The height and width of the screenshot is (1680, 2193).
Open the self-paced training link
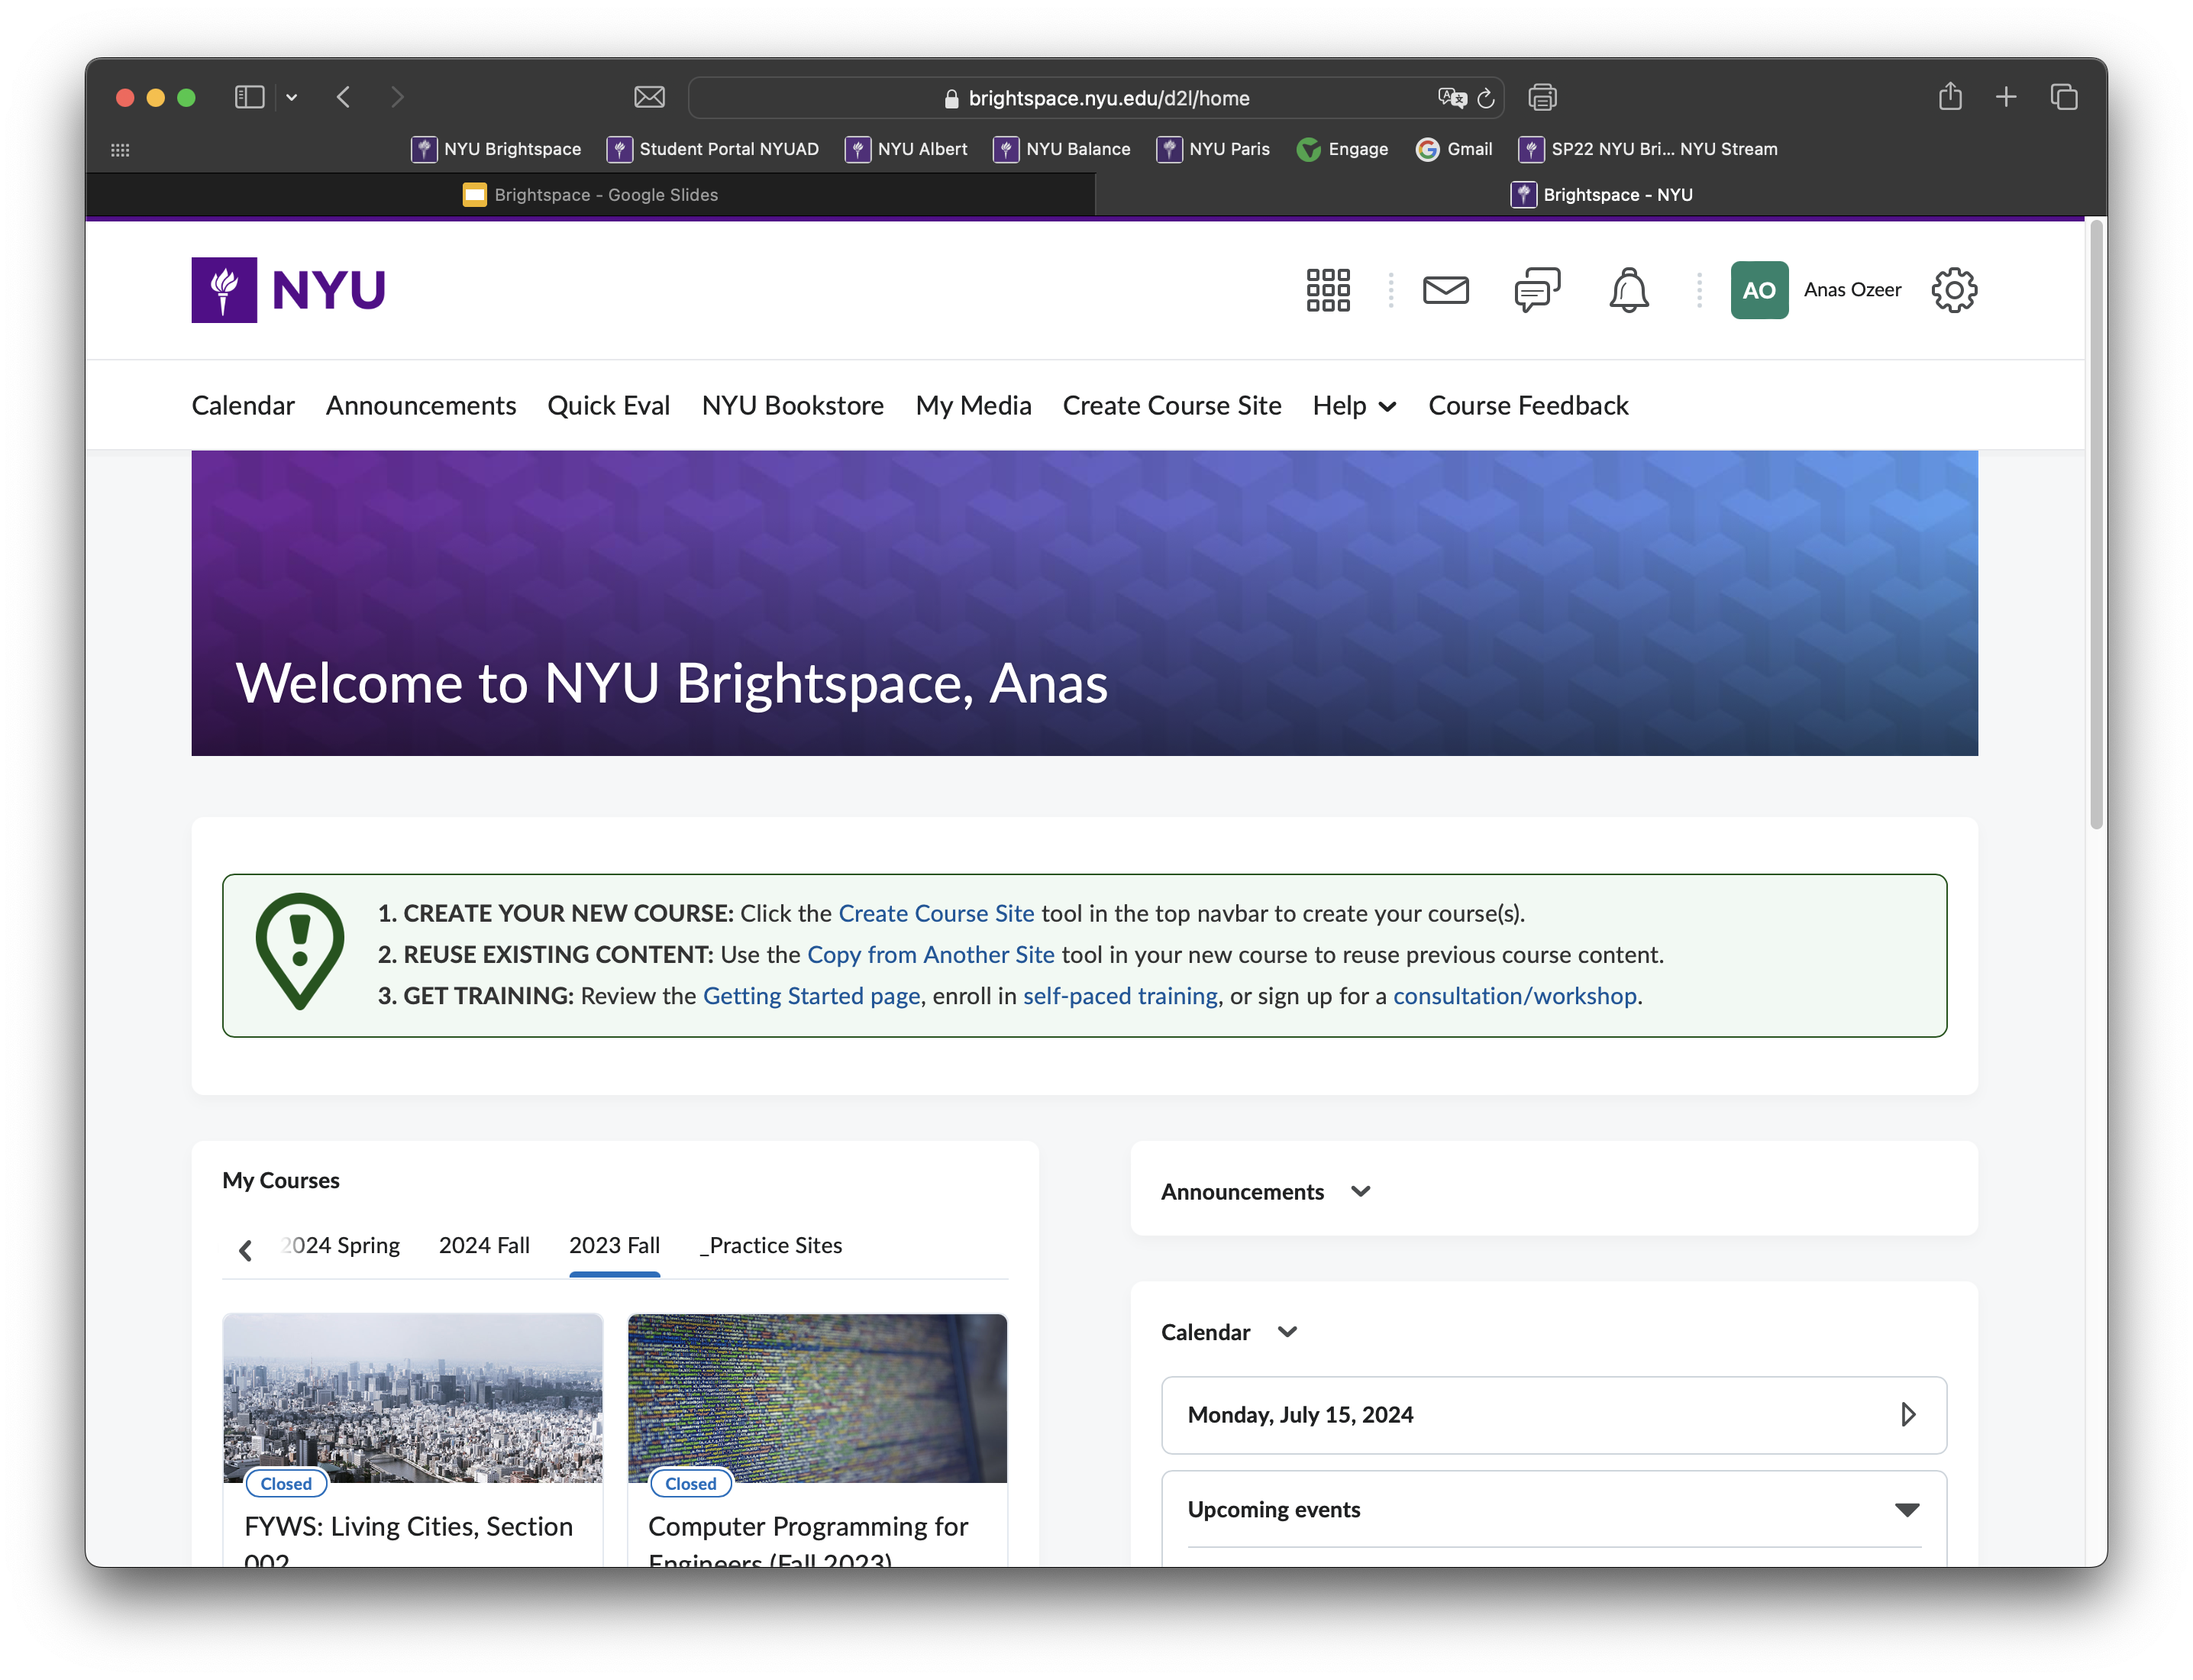1121,996
